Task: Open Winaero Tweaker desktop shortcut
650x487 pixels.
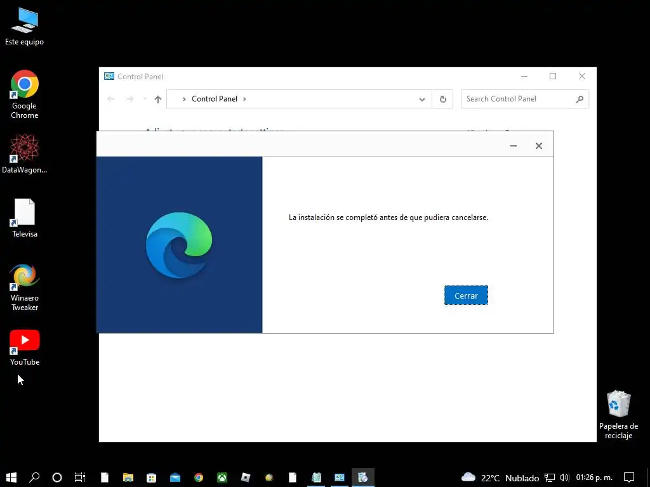Action: pos(24,287)
